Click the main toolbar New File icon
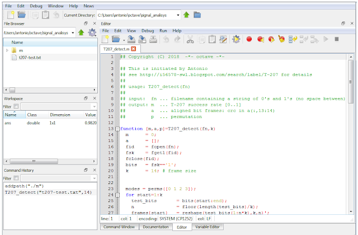 [x=11, y=15]
